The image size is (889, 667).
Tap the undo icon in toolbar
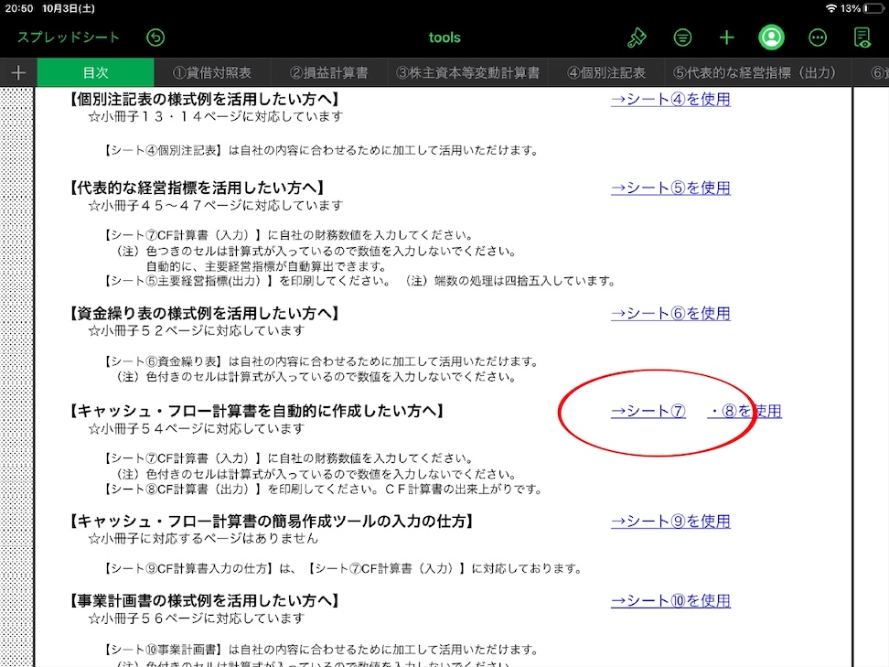(155, 38)
